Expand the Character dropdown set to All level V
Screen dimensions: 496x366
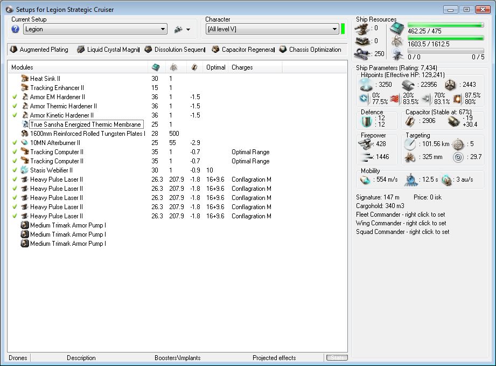click(x=271, y=29)
